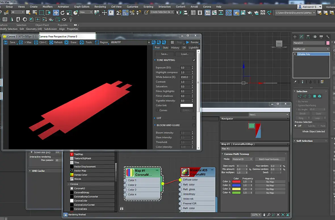Click Batch load textures button
This screenshot has height=220, width=335.
point(270,159)
